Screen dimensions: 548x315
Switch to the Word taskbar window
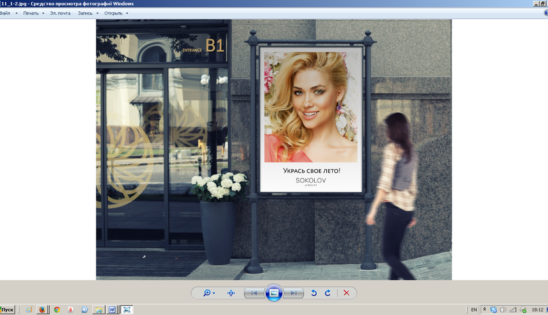(x=112, y=310)
